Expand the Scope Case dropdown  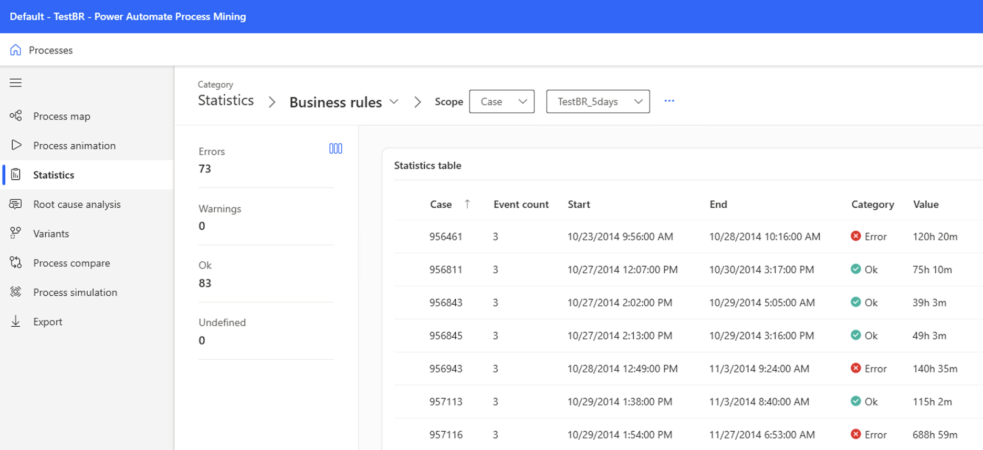pos(501,102)
